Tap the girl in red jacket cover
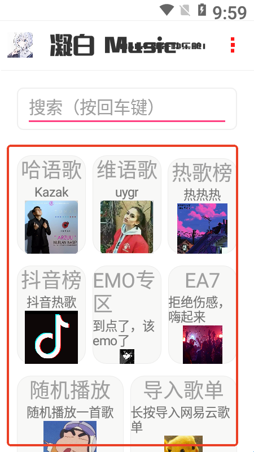The width and height of the screenshot is (254, 452). tap(126, 227)
